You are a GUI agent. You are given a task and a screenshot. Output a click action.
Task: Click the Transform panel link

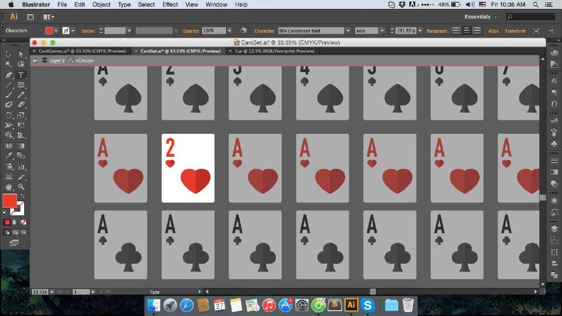(515, 31)
